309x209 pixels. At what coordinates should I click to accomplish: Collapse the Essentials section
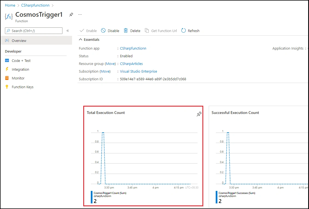coord(89,40)
